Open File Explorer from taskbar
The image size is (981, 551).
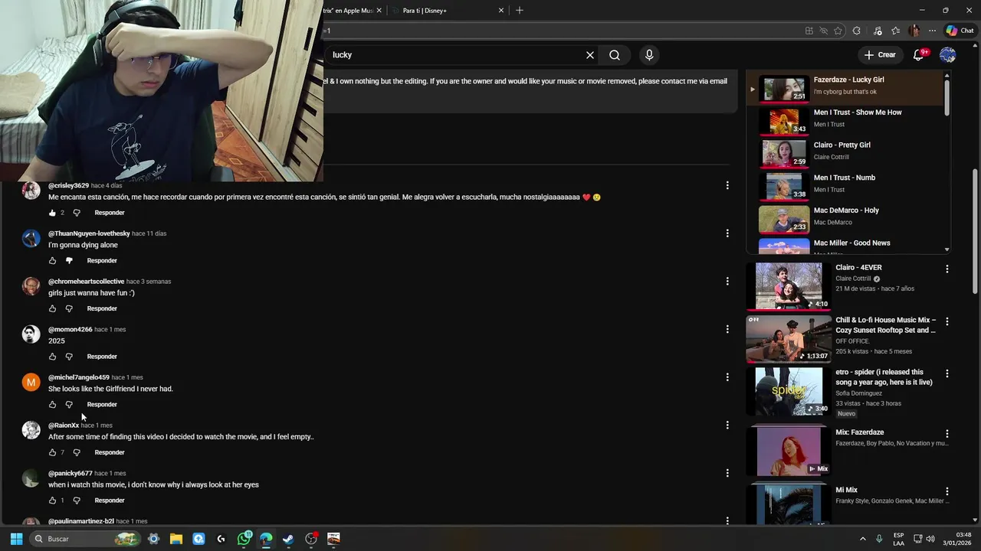coord(176,539)
